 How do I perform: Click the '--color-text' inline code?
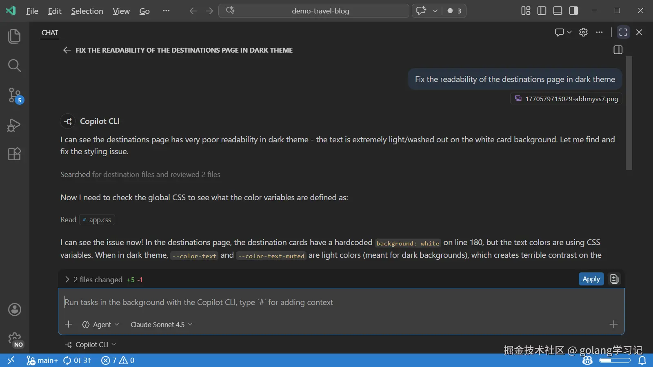[x=194, y=256]
